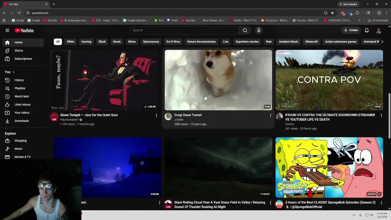Image resolution: width=391 pixels, height=220 pixels.
Task: Open the Corgi Snow Tunnel title link
Action: pos(188,115)
